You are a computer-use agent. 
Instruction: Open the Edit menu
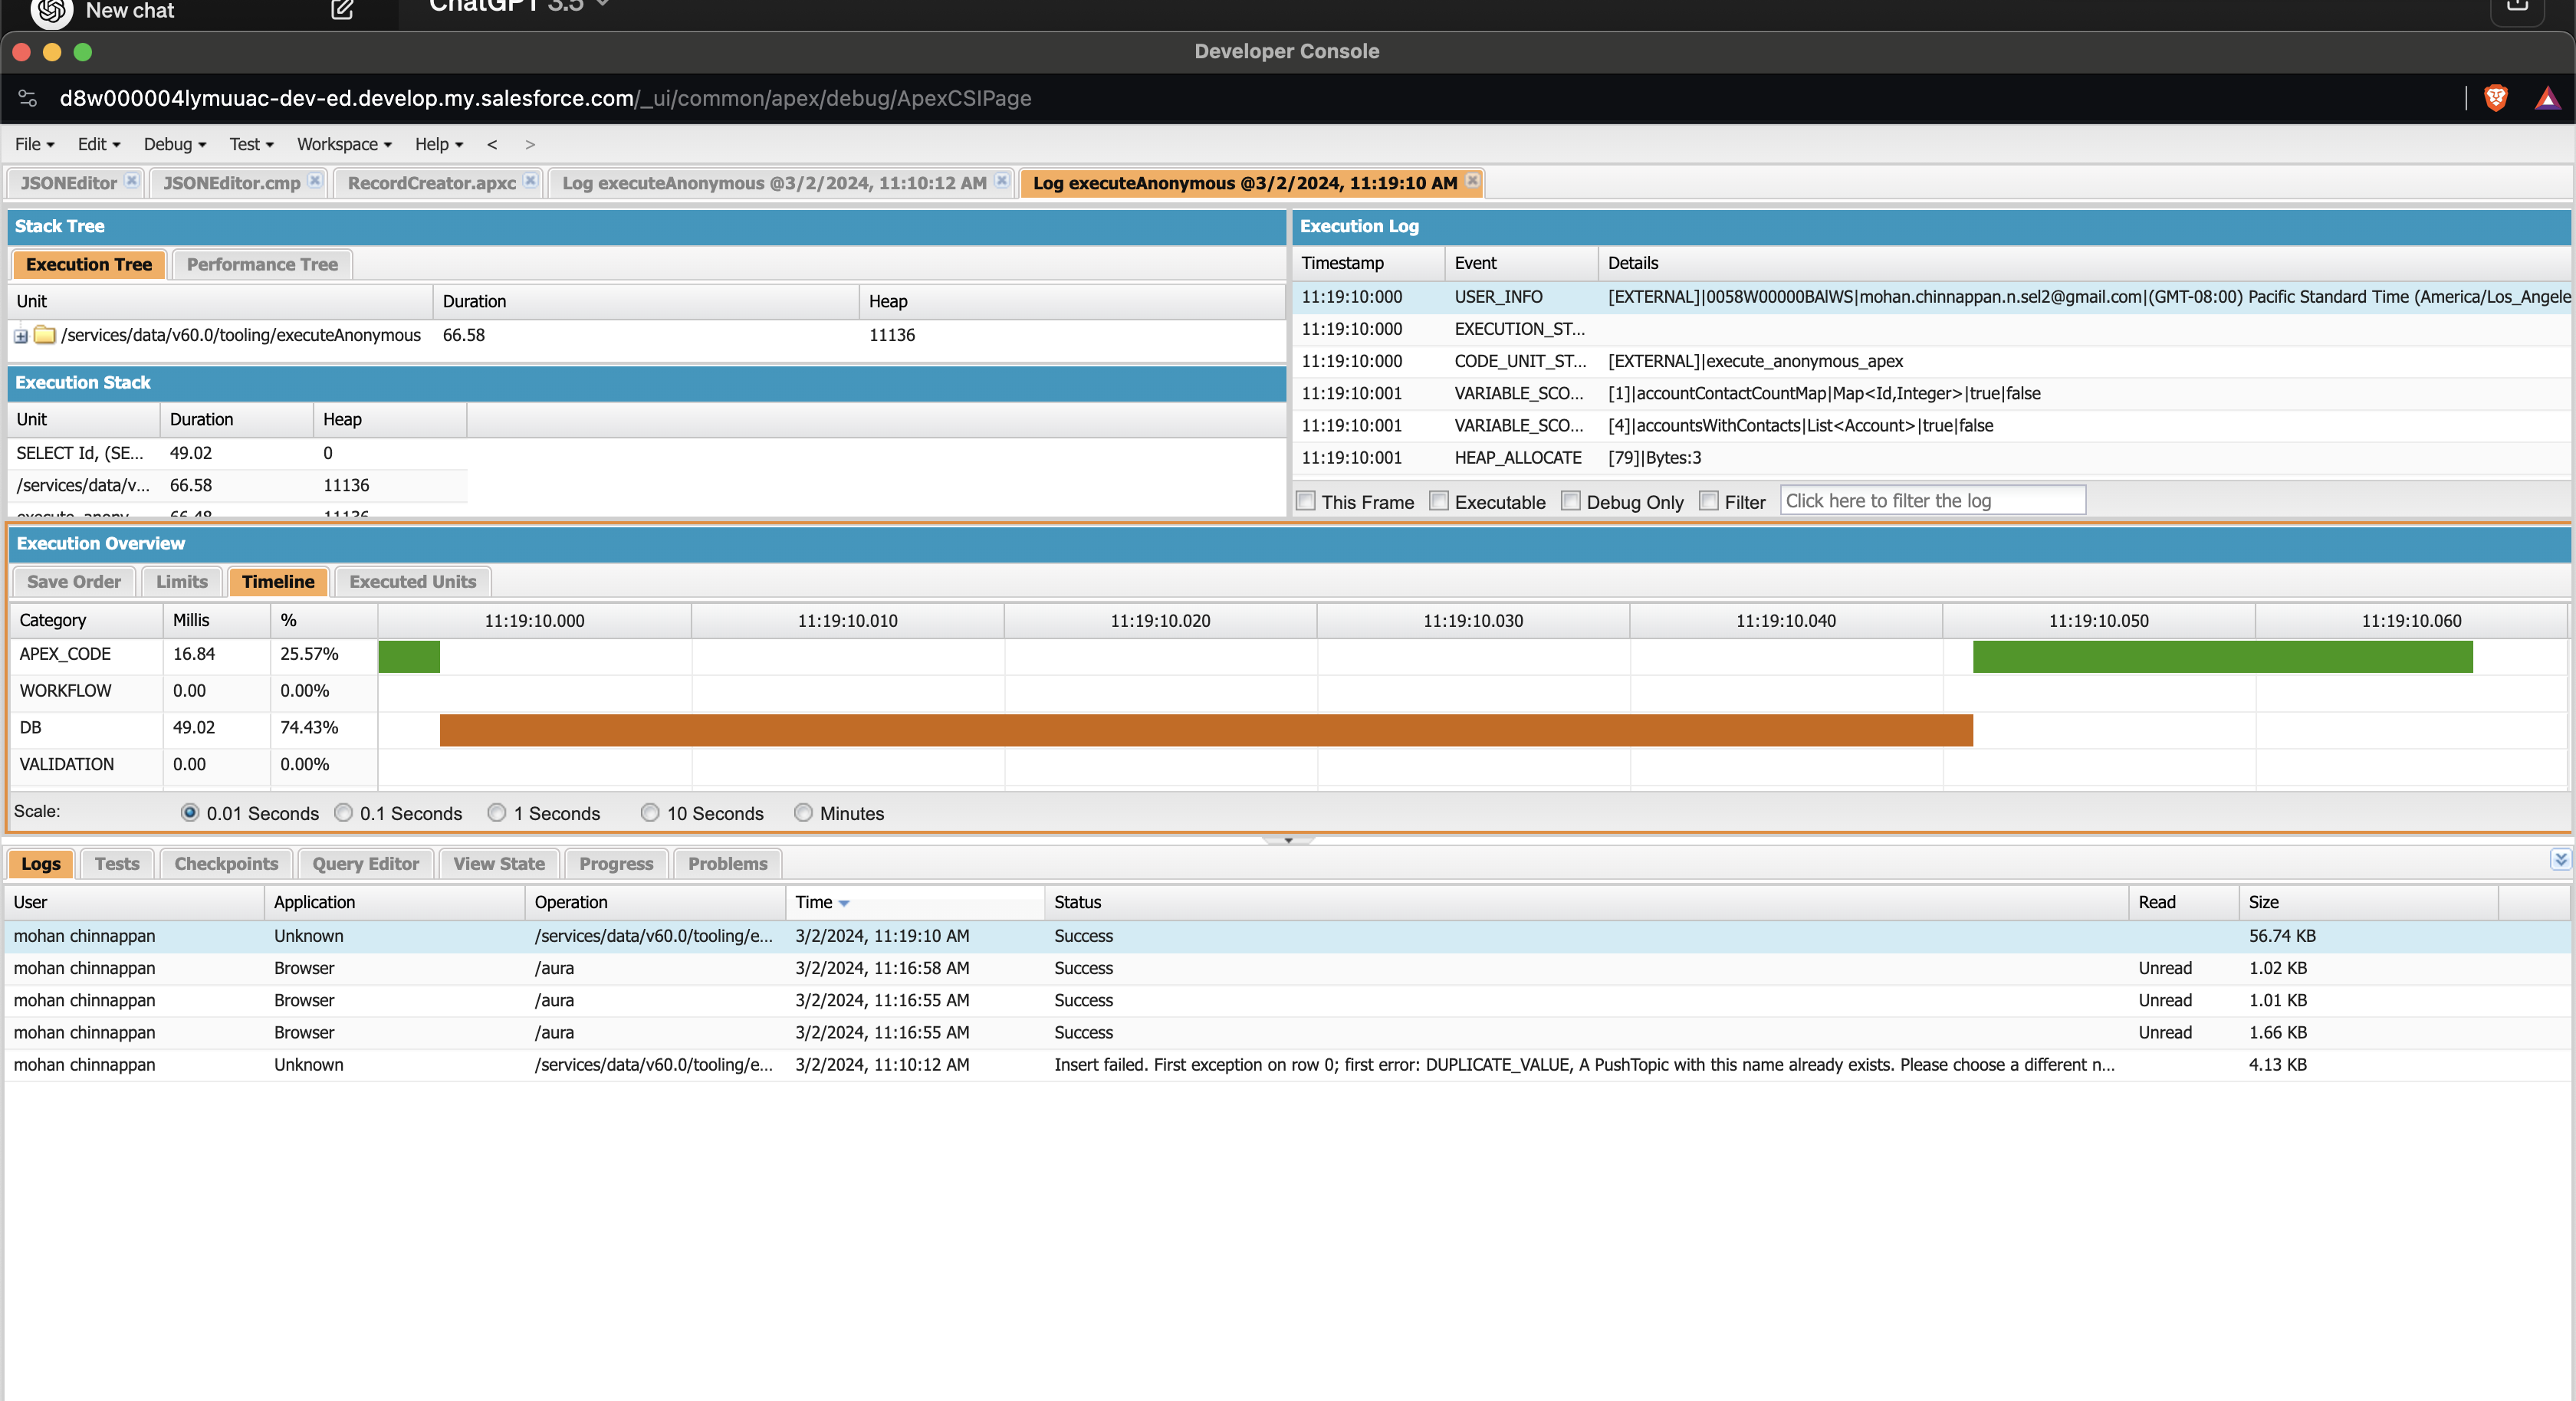[x=99, y=145]
